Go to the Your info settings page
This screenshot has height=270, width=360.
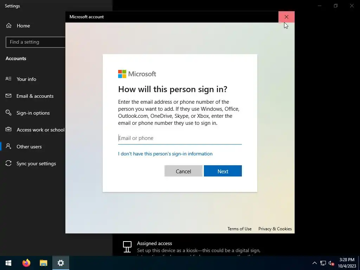[26, 79]
